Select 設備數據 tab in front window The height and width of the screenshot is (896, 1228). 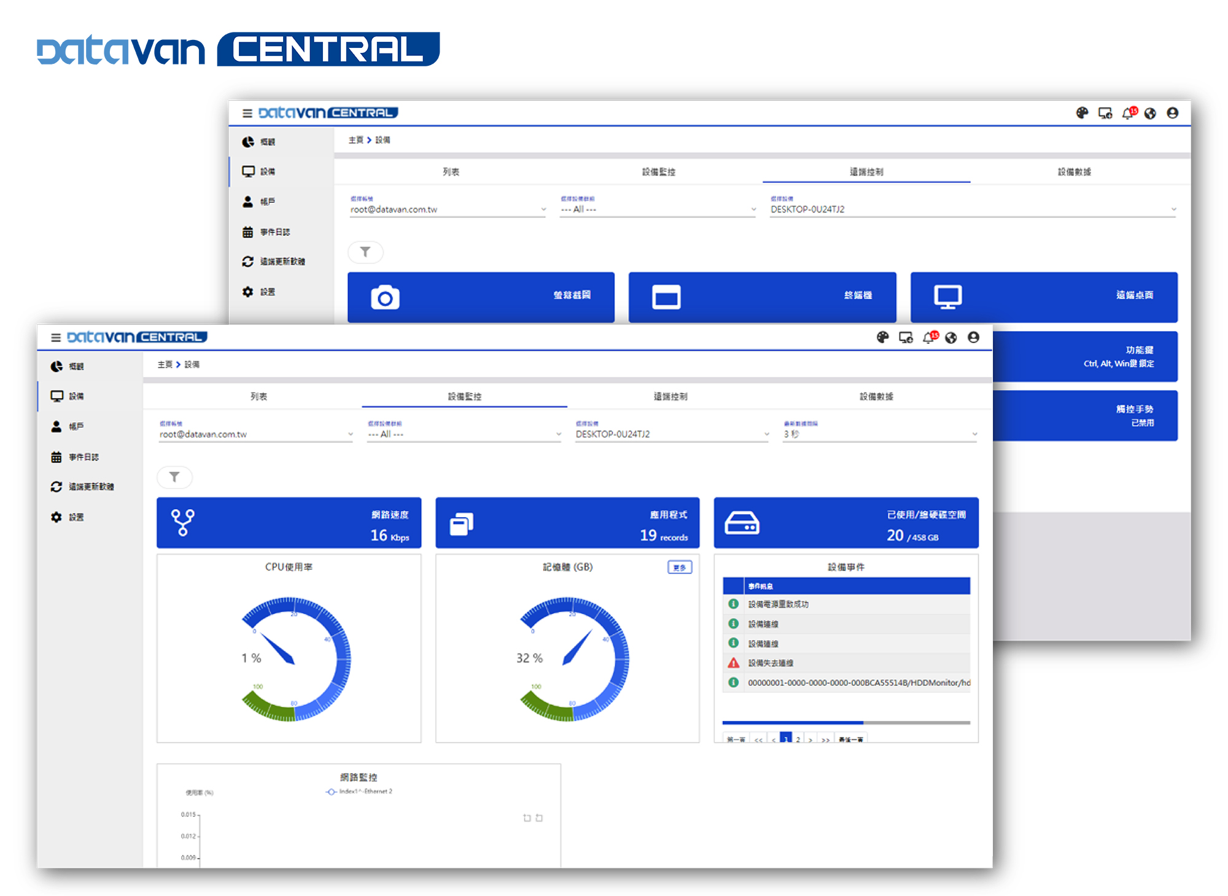[876, 397]
